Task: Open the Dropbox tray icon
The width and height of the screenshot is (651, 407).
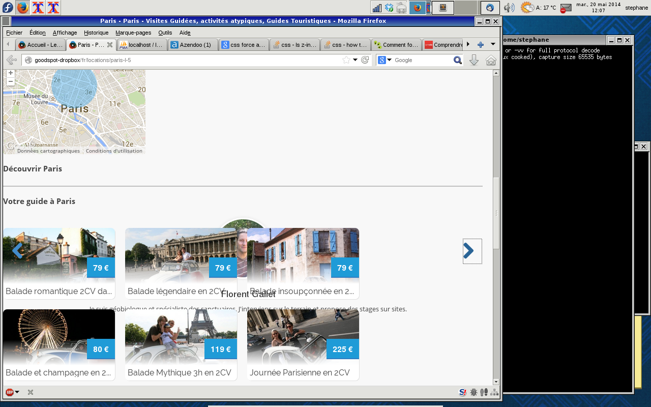Action: [x=389, y=8]
